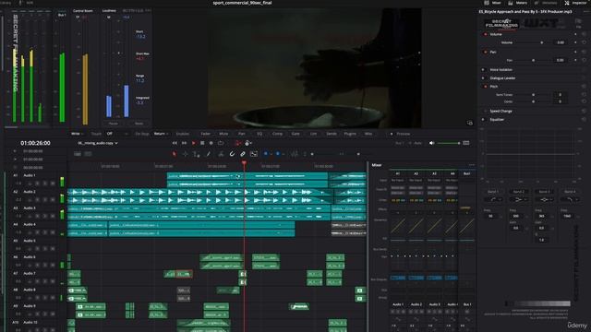Viewport: 591px width, 332px height.
Task: Open the Touch Off dropdown
Action: [x=117, y=134]
